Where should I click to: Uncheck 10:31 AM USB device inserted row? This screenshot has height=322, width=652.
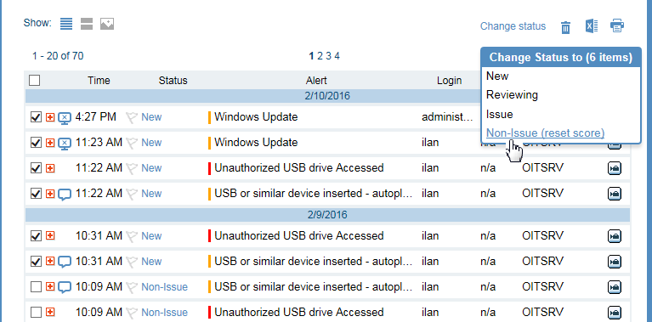coord(37,262)
